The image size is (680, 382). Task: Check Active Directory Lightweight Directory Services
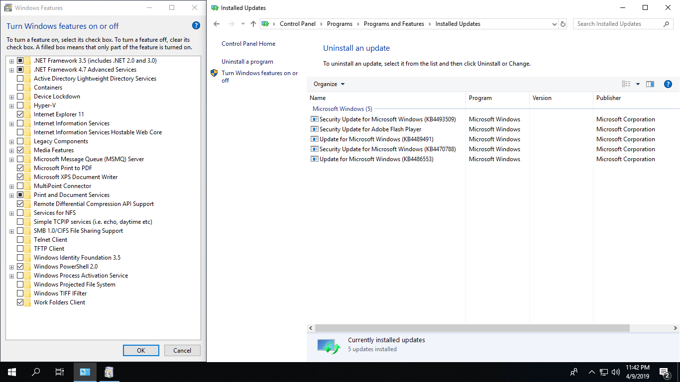click(20, 79)
